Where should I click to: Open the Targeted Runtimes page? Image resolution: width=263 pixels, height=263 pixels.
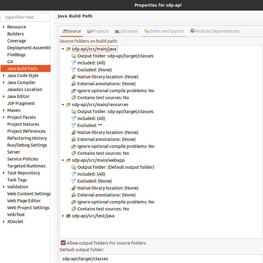[26, 166]
